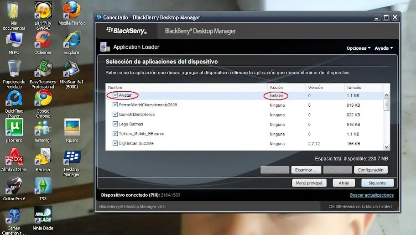The image size is (416, 235).
Task: Open the Mozilla Firefox desktop icon
Action: [72, 13]
